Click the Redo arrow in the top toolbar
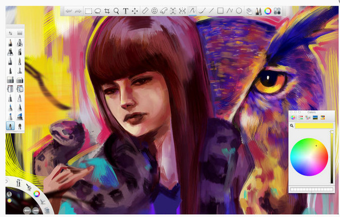The width and height of the screenshot is (340, 217). (78, 11)
